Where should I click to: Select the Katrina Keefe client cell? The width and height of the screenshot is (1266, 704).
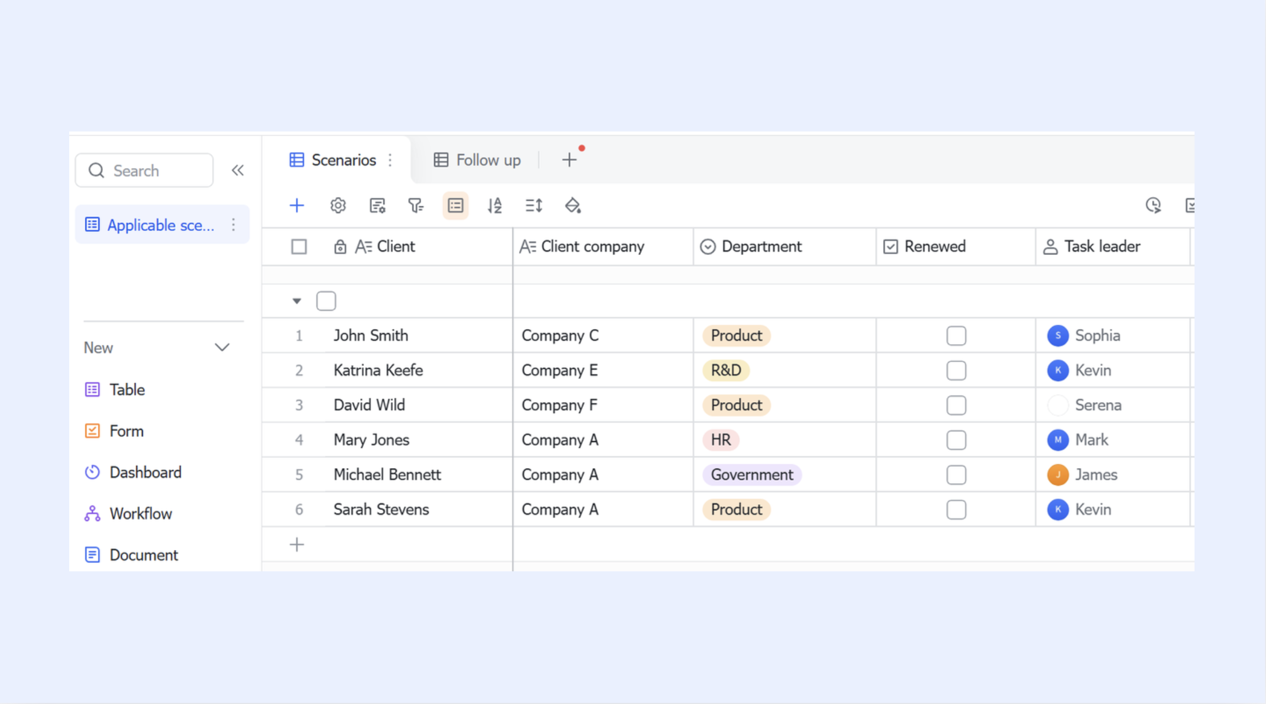tap(419, 370)
